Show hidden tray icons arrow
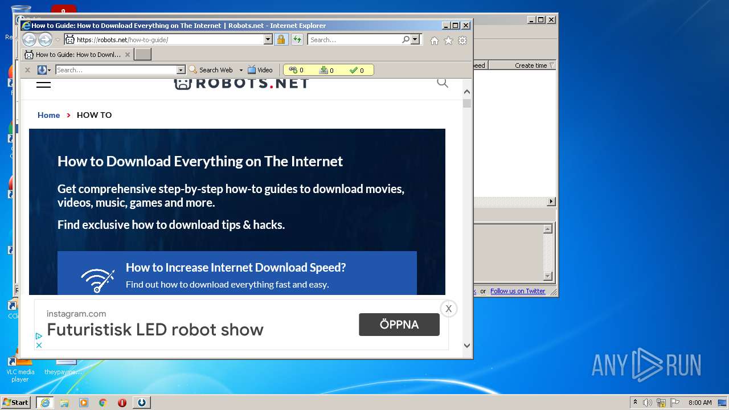 pos(636,402)
